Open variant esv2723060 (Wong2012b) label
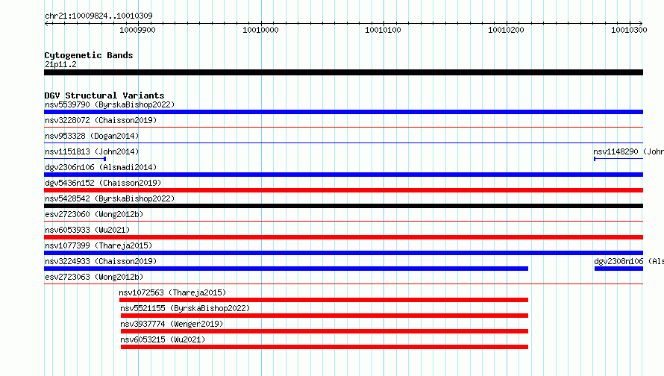Viewport: 664px width, 376px height. 94,214
